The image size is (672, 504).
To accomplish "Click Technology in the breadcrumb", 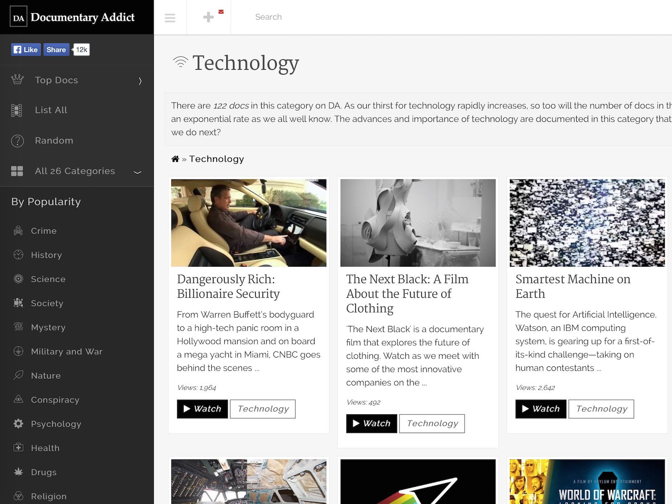I will tap(216, 159).
